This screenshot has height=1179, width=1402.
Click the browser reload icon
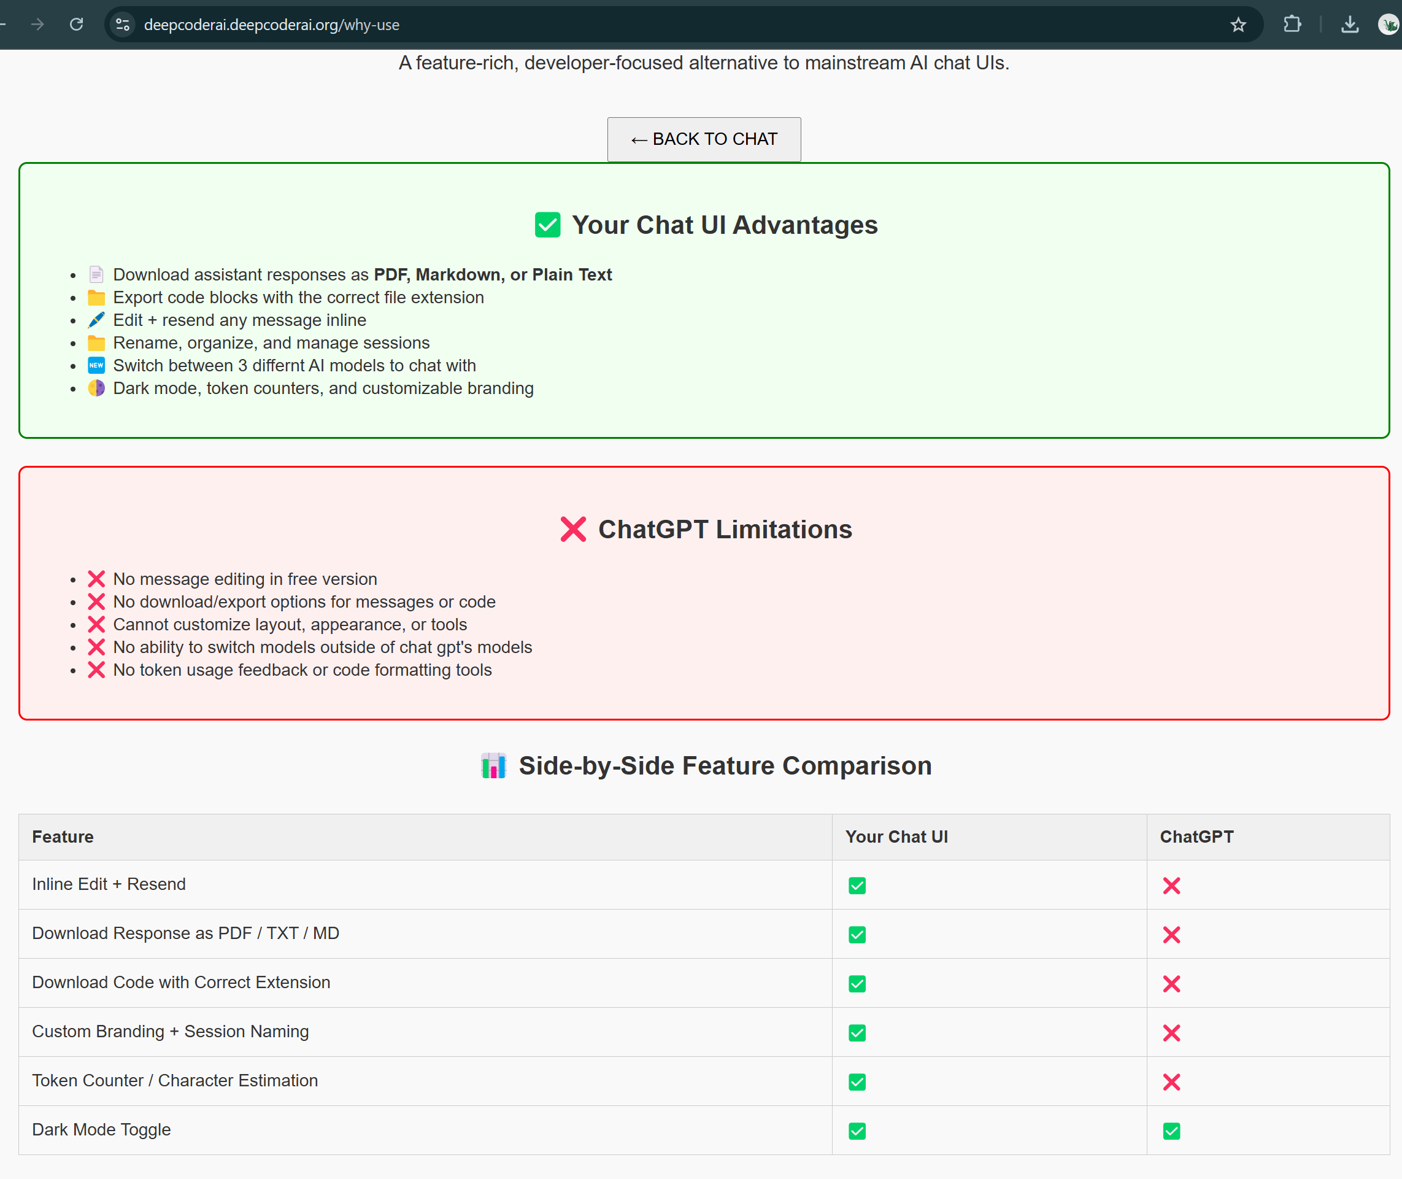[77, 25]
